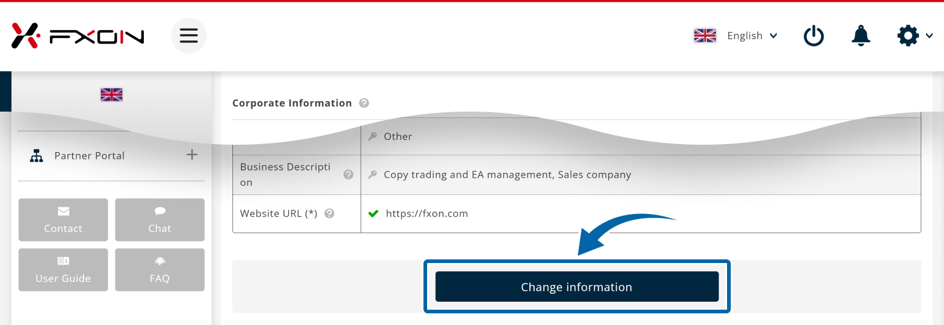Click the power logout icon
Viewport: 944px width, 325px height.
(x=814, y=36)
